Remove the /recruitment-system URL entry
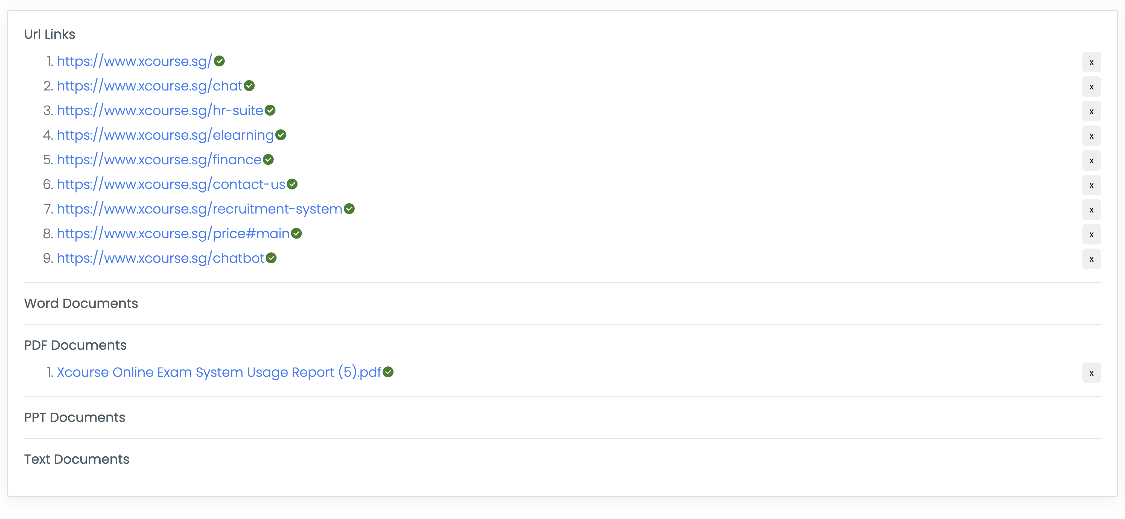The image size is (1125, 519). pyautogui.click(x=1091, y=210)
